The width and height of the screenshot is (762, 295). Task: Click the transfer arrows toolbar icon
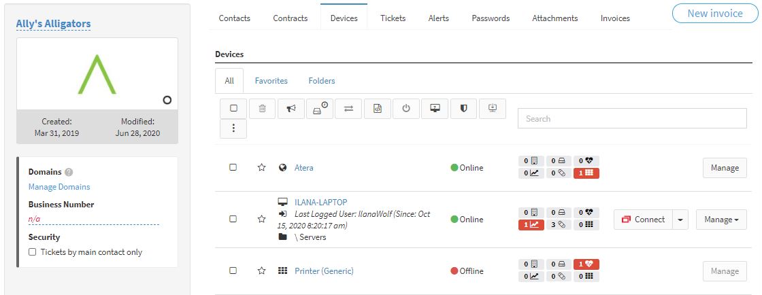point(349,109)
